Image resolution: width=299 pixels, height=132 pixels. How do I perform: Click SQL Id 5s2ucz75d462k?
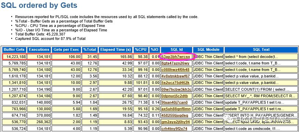[x=175, y=83]
